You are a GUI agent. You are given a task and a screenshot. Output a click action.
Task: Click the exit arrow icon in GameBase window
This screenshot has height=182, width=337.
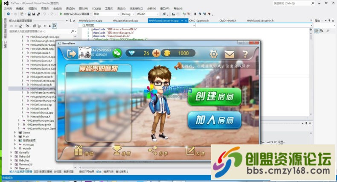tap(72, 53)
